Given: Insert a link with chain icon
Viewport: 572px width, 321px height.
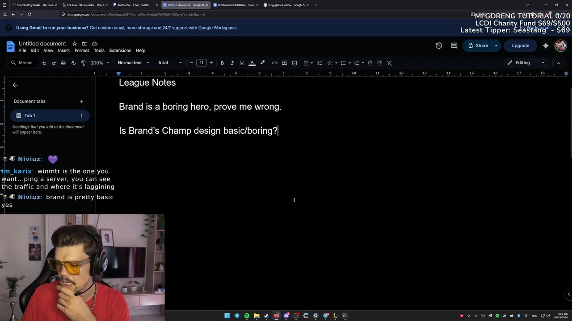Looking at the screenshot, I should [x=275, y=63].
